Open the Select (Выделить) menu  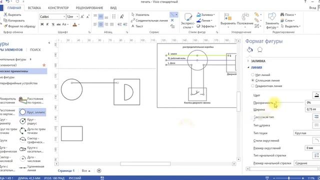pos(290,26)
